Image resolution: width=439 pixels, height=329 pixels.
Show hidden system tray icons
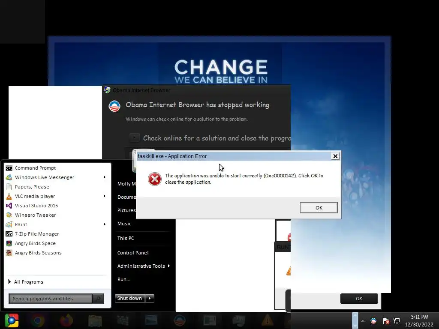coord(363,321)
